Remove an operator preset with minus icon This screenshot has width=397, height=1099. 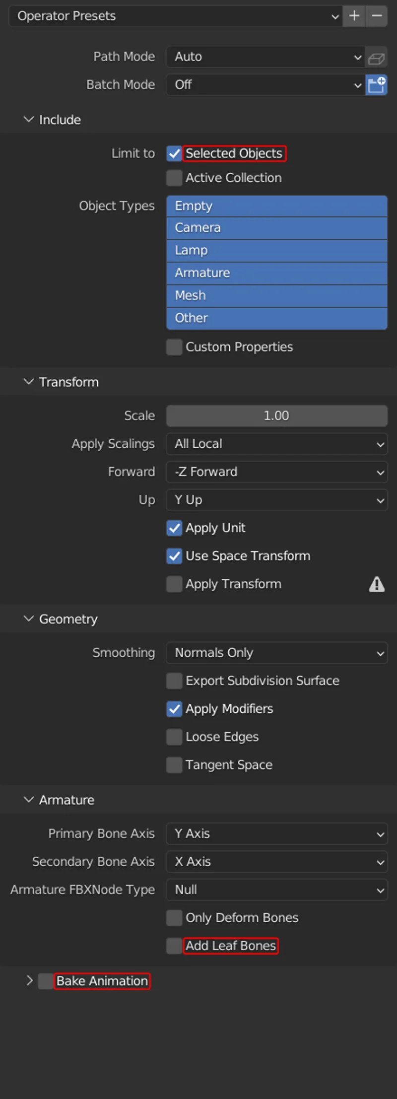click(x=376, y=16)
